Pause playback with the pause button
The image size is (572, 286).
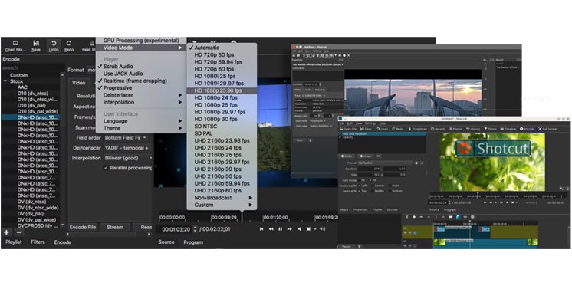click(x=280, y=229)
